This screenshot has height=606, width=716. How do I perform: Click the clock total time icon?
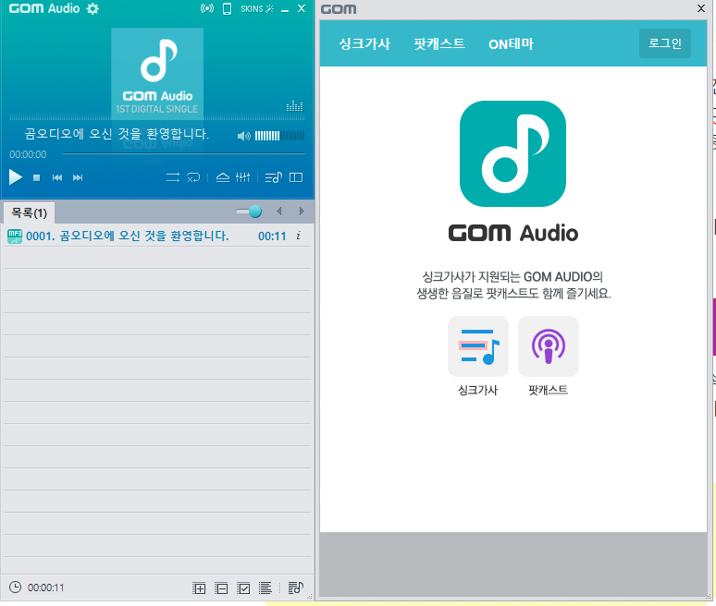[x=15, y=587]
